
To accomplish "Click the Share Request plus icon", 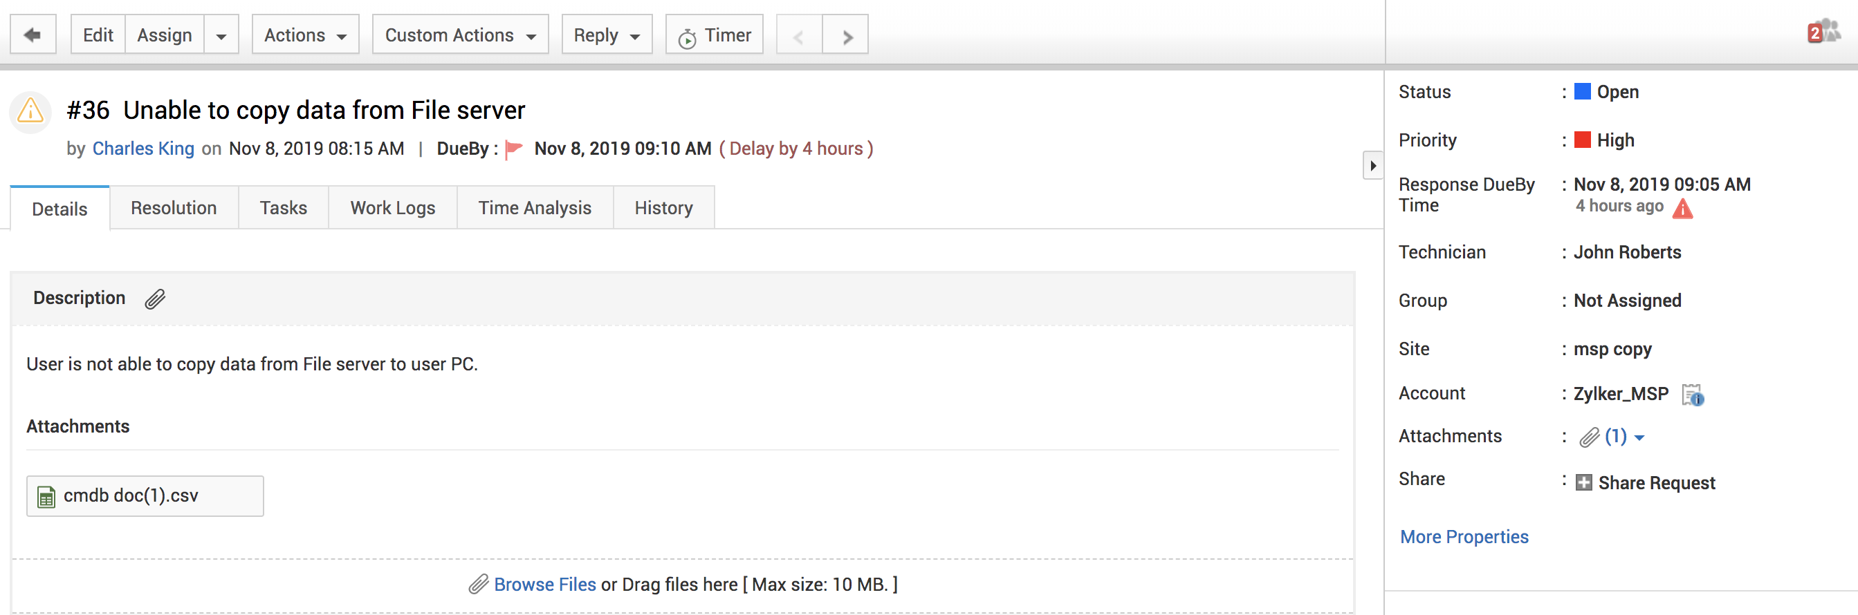I will [x=1583, y=482].
